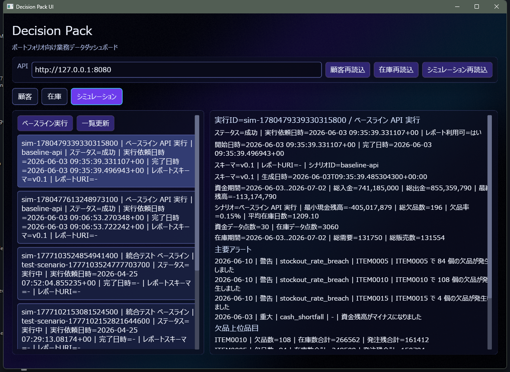The height and width of the screenshot is (372, 510).
Task: Maximize the Decision Pack UI window
Action: pos(477,6)
